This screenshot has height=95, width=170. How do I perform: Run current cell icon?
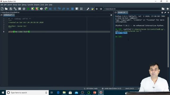(33, 9)
